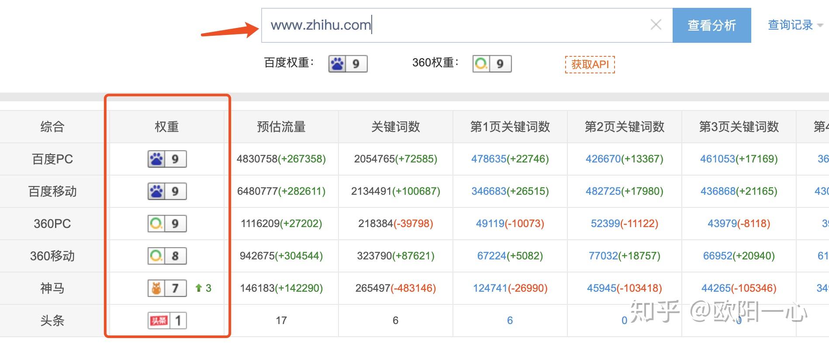Open the 查询记录 dropdown

795,25
